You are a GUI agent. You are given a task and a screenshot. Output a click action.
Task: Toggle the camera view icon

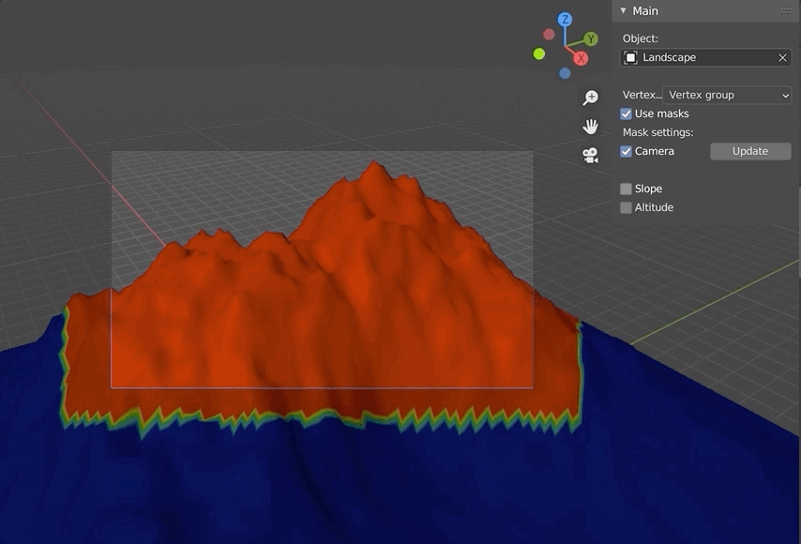tap(590, 156)
